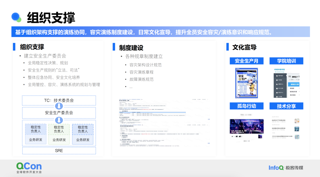Click the bullet 容灾演练章程
This screenshot has width=320, height=177.
[141, 72]
